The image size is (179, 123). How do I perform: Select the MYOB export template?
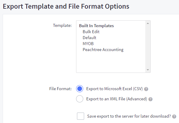tap(88, 44)
